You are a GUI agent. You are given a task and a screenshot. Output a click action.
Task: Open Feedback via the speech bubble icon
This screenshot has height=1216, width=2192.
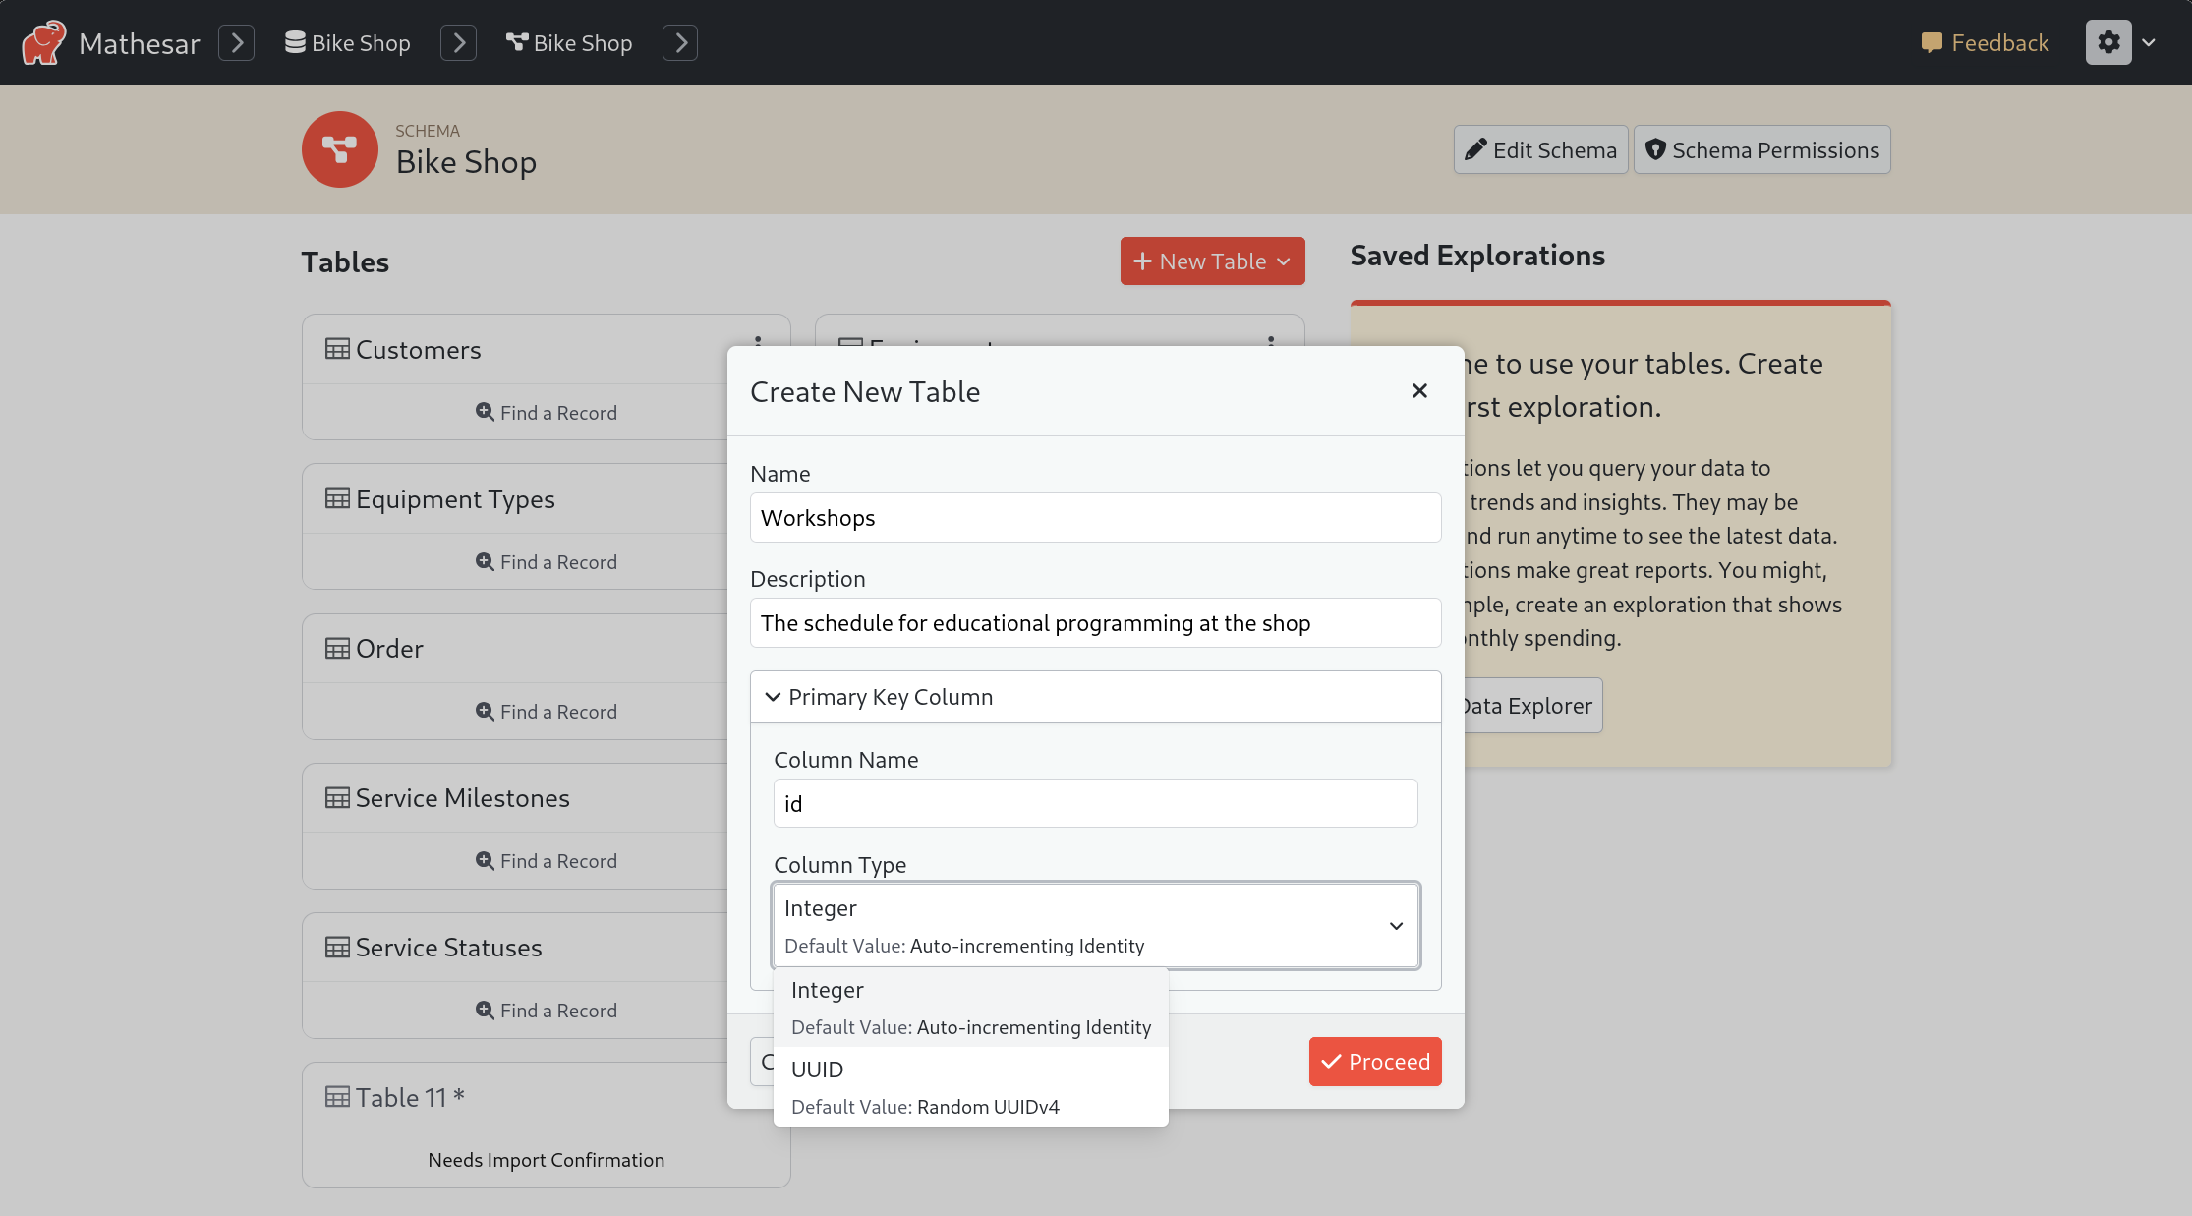[1932, 42]
